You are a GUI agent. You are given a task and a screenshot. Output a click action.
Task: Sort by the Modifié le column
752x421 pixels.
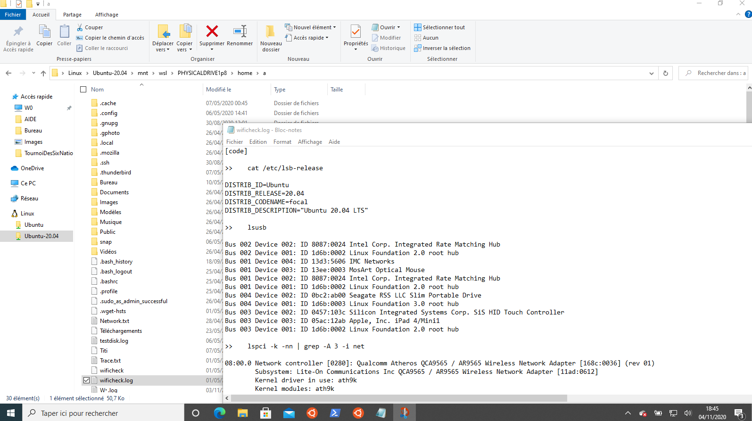point(219,90)
